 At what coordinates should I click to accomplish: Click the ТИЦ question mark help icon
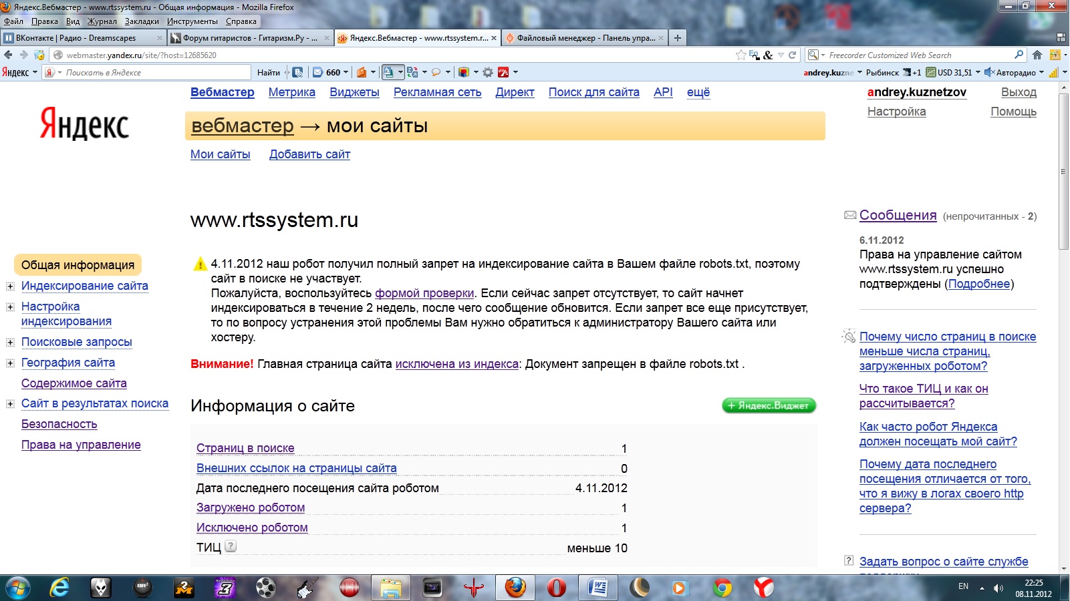(231, 546)
